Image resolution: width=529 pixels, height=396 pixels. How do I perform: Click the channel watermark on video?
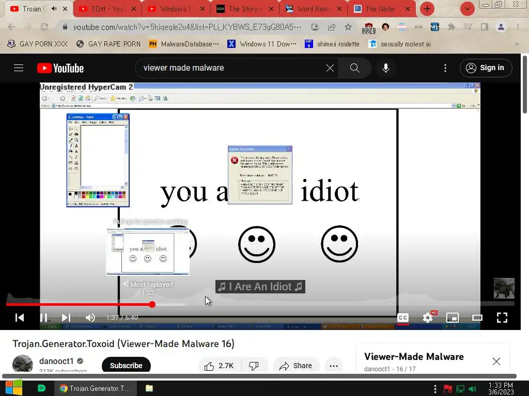[x=504, y=288]
